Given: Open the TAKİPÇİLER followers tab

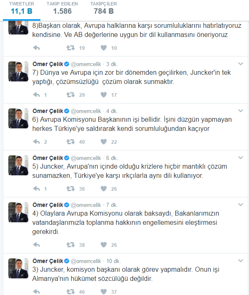Looking at the screenshot, I should point(104,8).
